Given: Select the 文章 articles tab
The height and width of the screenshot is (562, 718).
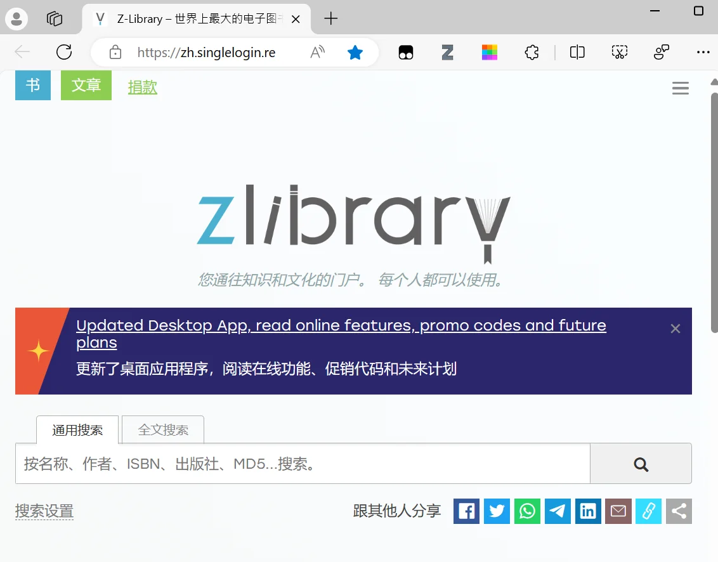Looking at the screenshot, I should [86, 85].
